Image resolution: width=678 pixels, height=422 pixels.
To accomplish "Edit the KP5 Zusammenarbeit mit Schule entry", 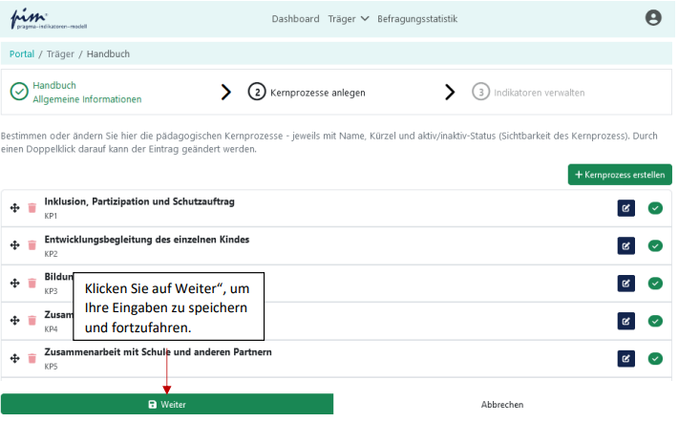I will click(x=626, y=358).
